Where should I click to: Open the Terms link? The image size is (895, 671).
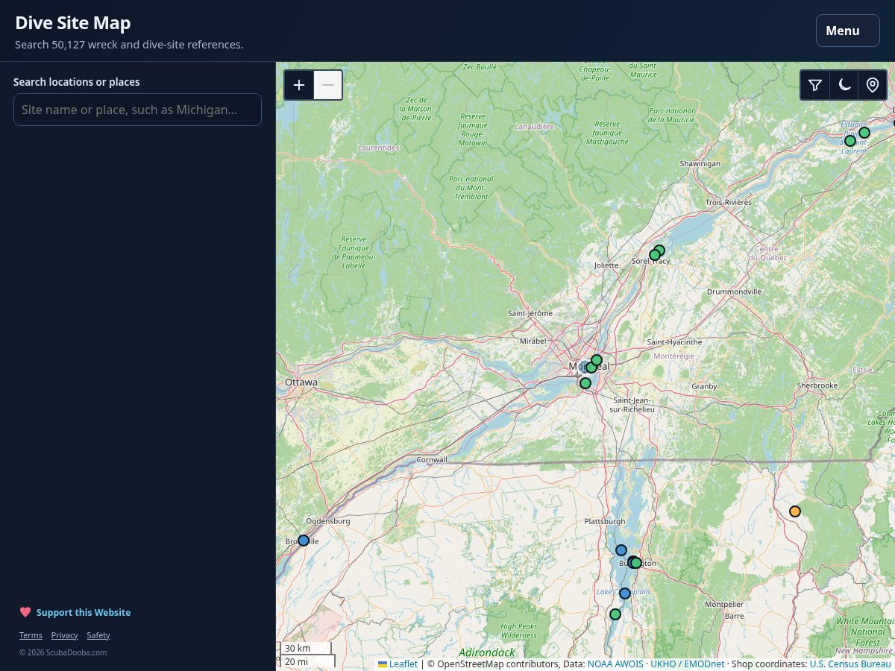31,635
